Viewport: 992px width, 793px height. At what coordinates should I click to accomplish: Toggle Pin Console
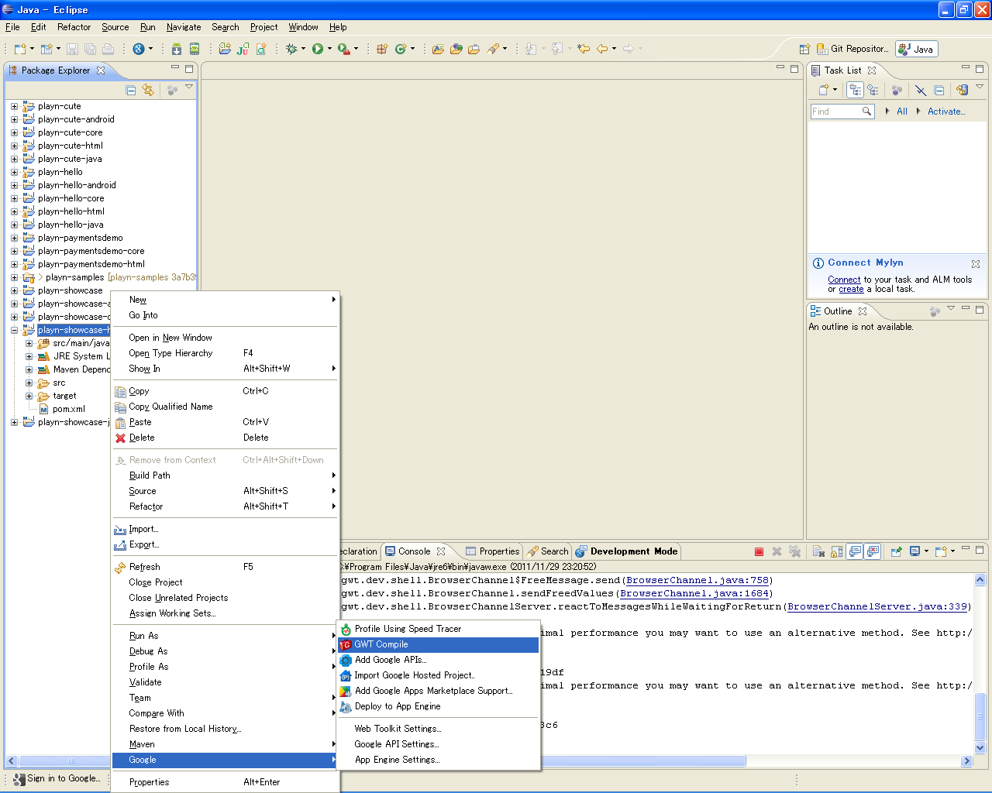click(896, 551)
